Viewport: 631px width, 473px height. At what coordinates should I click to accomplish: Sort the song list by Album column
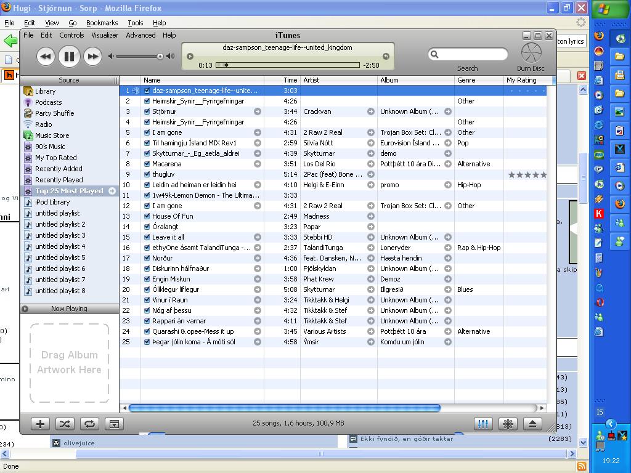[416, 80]
